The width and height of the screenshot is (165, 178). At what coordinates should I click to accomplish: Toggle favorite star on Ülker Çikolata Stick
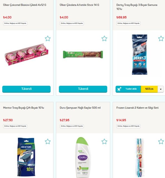pos(104,38)
